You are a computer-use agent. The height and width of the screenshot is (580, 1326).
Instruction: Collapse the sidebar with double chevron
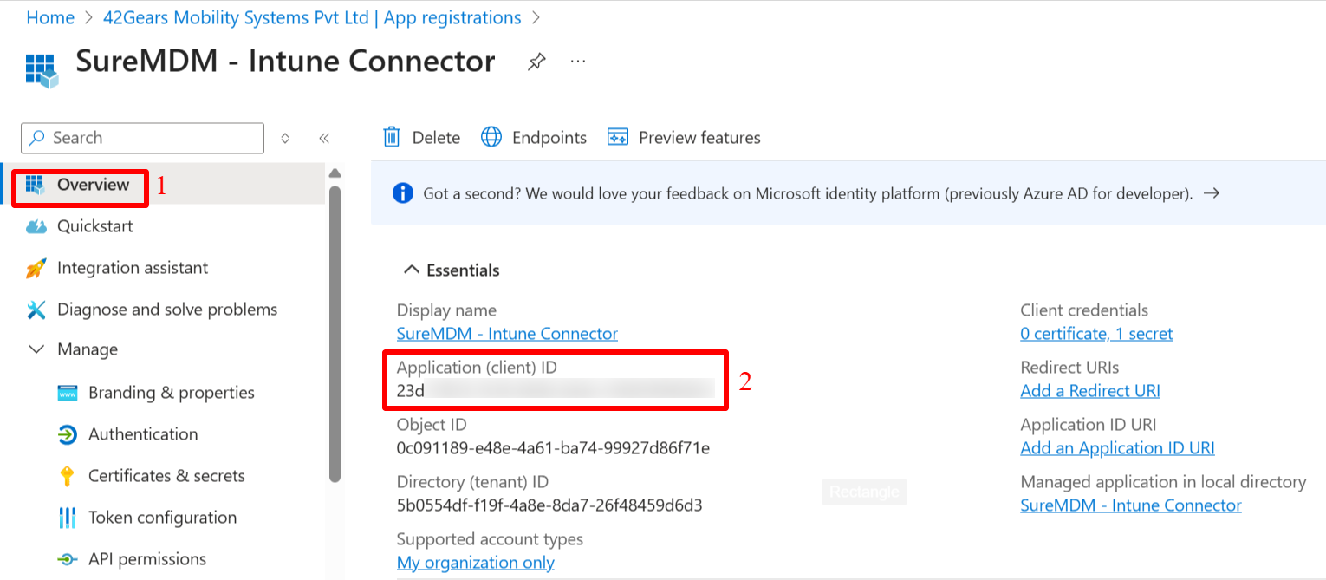click(324, 138)
